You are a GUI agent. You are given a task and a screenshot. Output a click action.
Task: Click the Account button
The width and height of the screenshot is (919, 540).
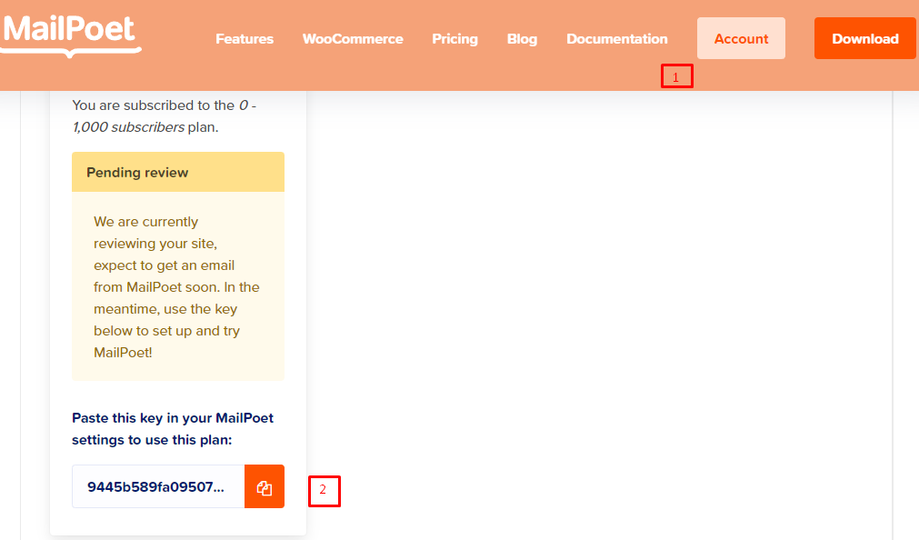coord(741,38)
